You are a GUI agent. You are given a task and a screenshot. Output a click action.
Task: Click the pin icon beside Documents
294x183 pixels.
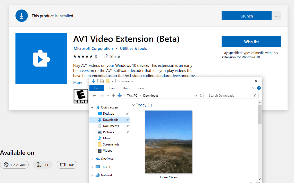[127, 126]
